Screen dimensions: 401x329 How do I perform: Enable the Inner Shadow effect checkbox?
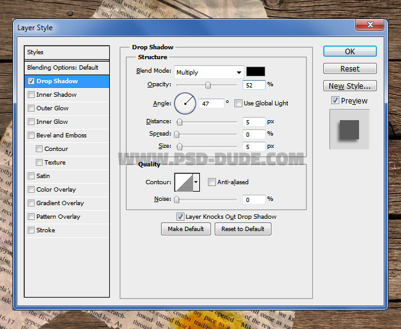31,95
